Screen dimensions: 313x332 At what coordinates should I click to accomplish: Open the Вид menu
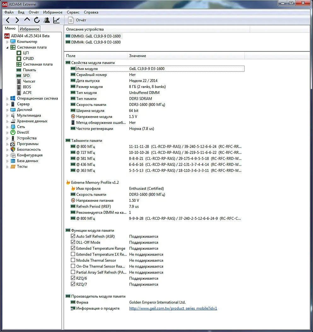click(21, 12)
